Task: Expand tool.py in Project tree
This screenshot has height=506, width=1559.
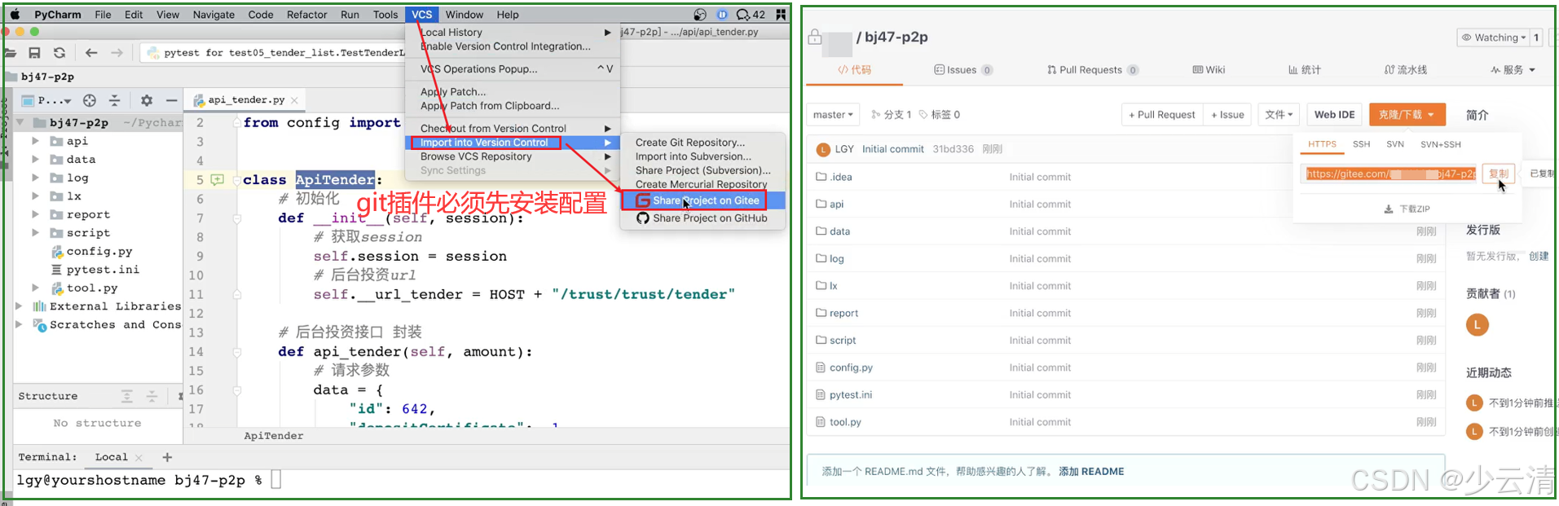Action: (x=35, y=288)
